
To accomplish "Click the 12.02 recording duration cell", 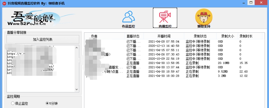I will 244,76.
